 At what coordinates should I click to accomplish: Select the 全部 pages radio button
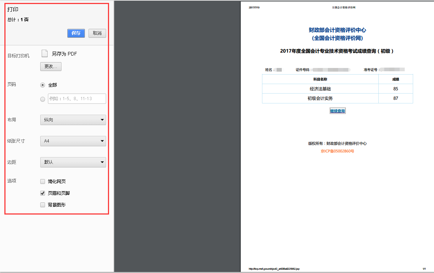click(42, 84)
